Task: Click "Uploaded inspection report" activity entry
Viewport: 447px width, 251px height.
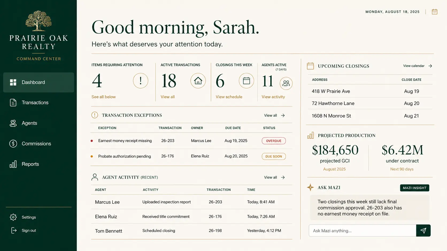Action: point(167,202)
